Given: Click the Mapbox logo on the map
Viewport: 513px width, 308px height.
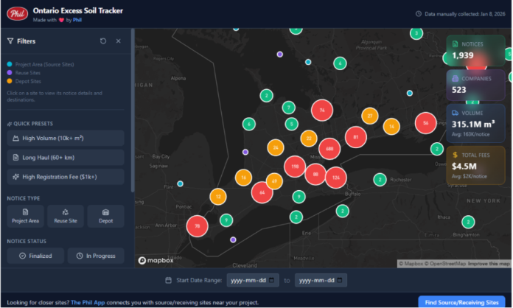Looking at the screenshot, I should click(156, 260).
